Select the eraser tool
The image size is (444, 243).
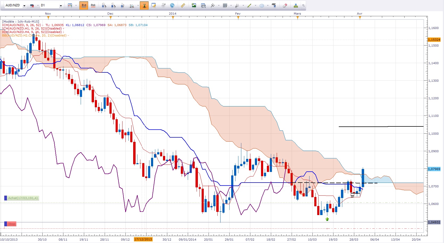coord(285,5)
